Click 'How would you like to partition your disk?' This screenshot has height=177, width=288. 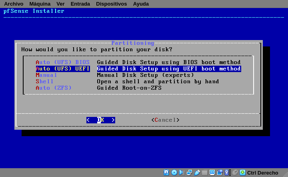(97, 49)
